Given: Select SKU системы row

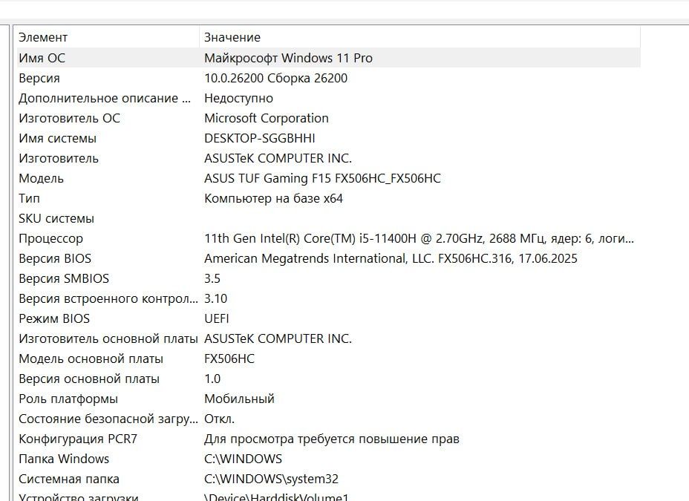Looking at the screenshot, I should (x=56, y=219).
